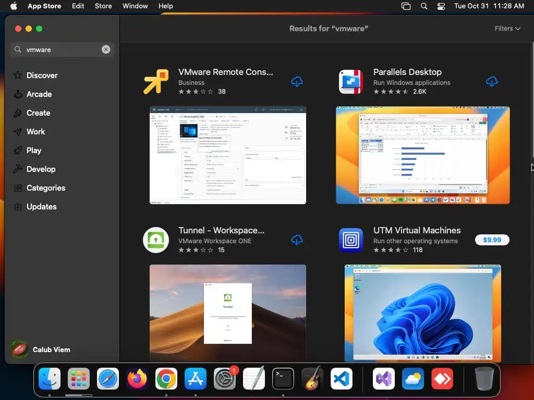Open System Settings from the Dock
534x400 pixels.
click(225, 379)
